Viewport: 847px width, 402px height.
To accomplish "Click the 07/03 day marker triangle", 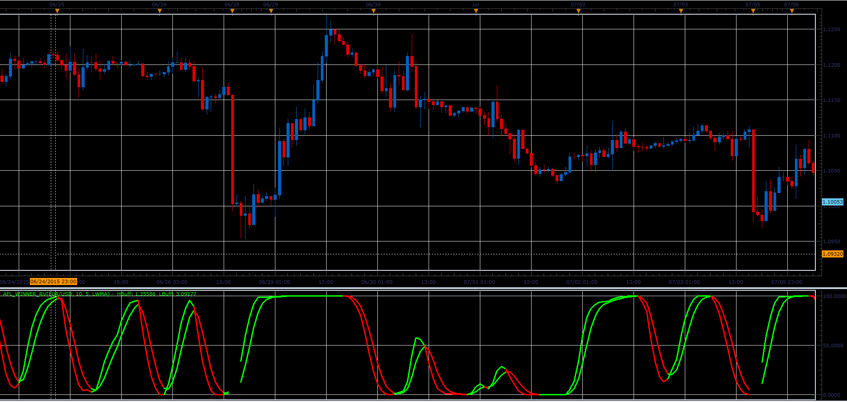I will [x=681, y=11].
